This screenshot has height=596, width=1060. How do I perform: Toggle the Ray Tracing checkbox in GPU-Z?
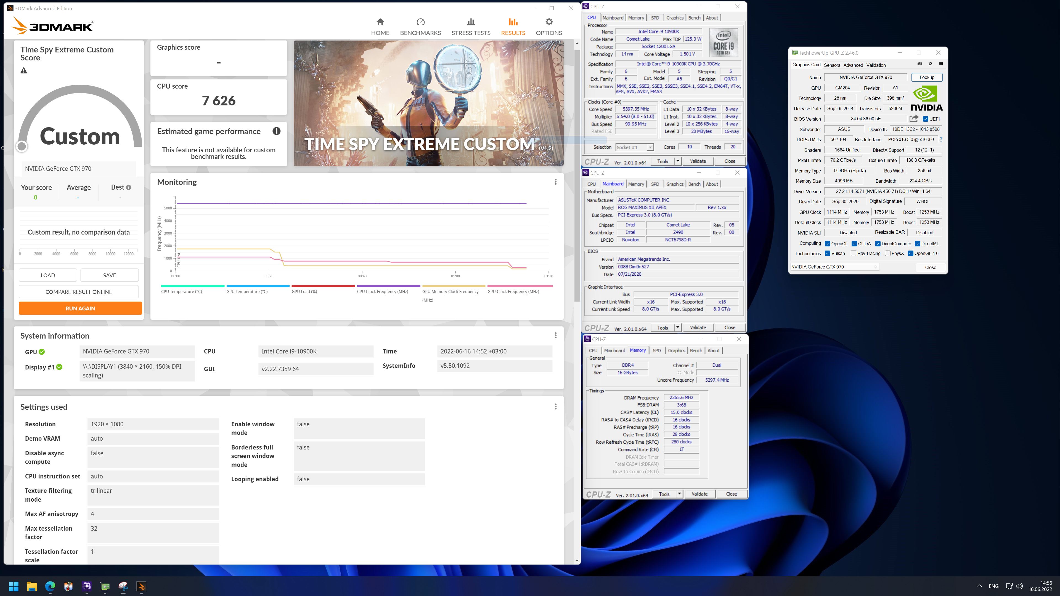coord(854,253)
